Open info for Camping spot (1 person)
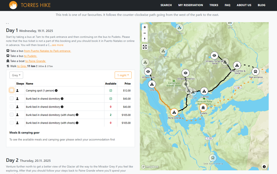 pos(56,91)
